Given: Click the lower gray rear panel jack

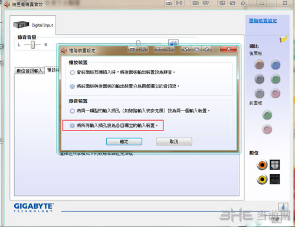Looking at the screenshot, I should pyautogui.click(x=260, y=94).
